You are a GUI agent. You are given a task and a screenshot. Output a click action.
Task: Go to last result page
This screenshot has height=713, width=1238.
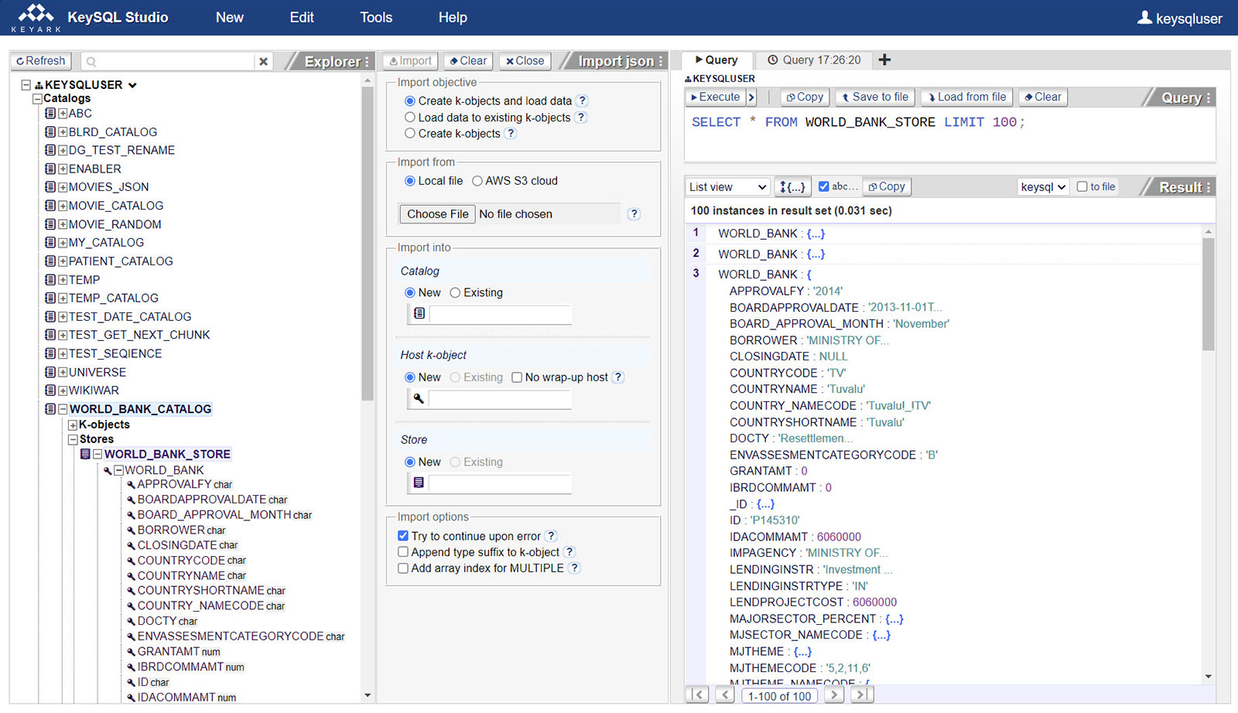pos(861,695)
